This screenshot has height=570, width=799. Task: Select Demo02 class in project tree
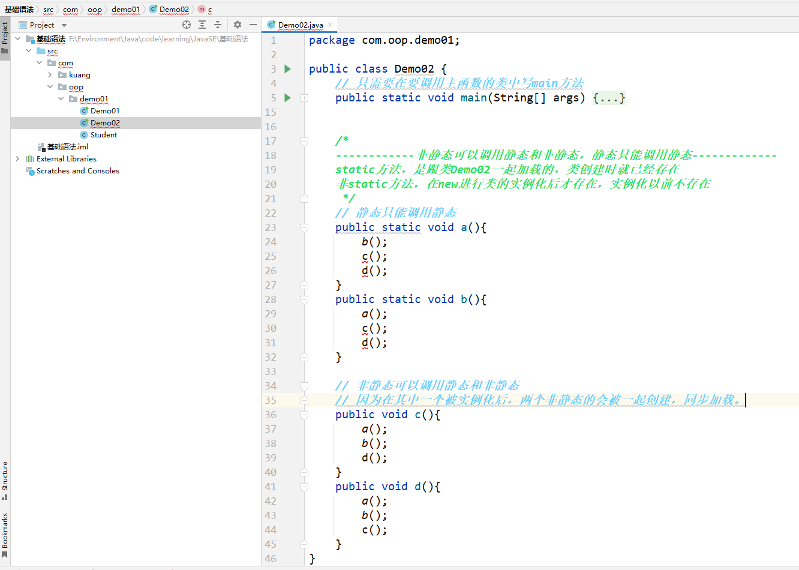100,123
